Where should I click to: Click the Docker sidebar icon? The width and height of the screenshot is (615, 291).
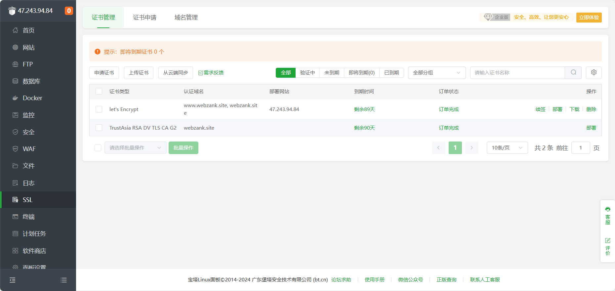[15, 98]
